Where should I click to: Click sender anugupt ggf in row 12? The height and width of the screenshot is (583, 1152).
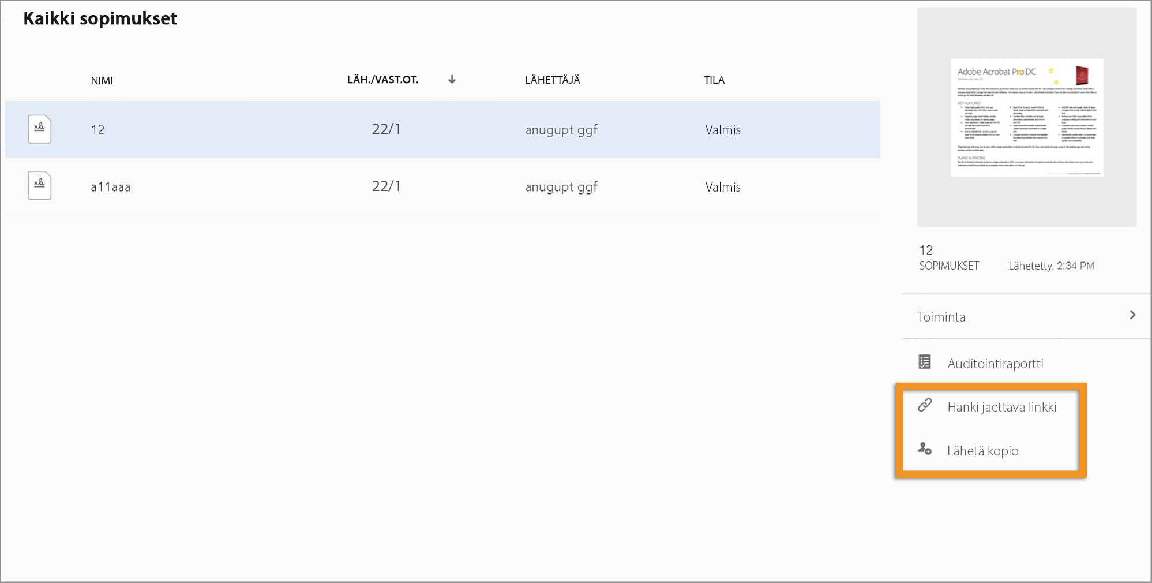[561, 130]
